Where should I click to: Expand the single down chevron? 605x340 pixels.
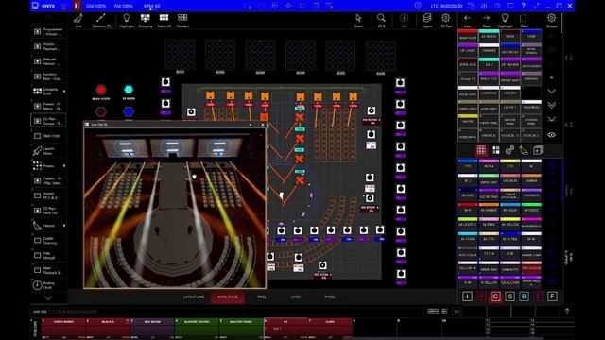552,92
